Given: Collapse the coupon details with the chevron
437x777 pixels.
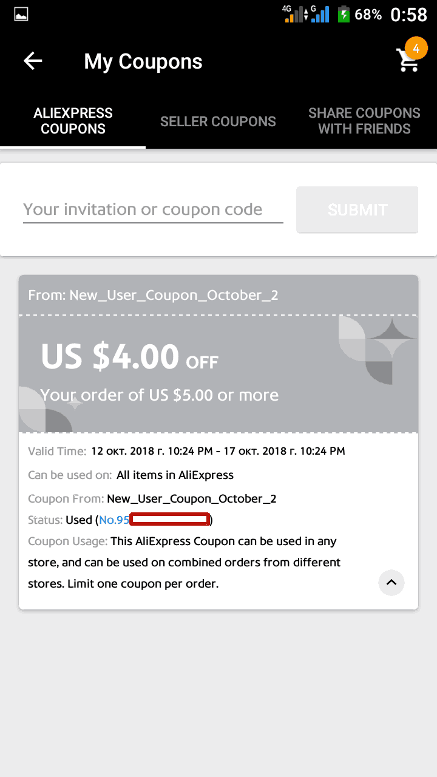Looking at the screenshot, I should click(391, 583).
